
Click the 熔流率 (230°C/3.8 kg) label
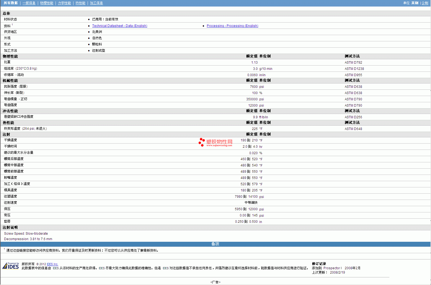[20, 69]
